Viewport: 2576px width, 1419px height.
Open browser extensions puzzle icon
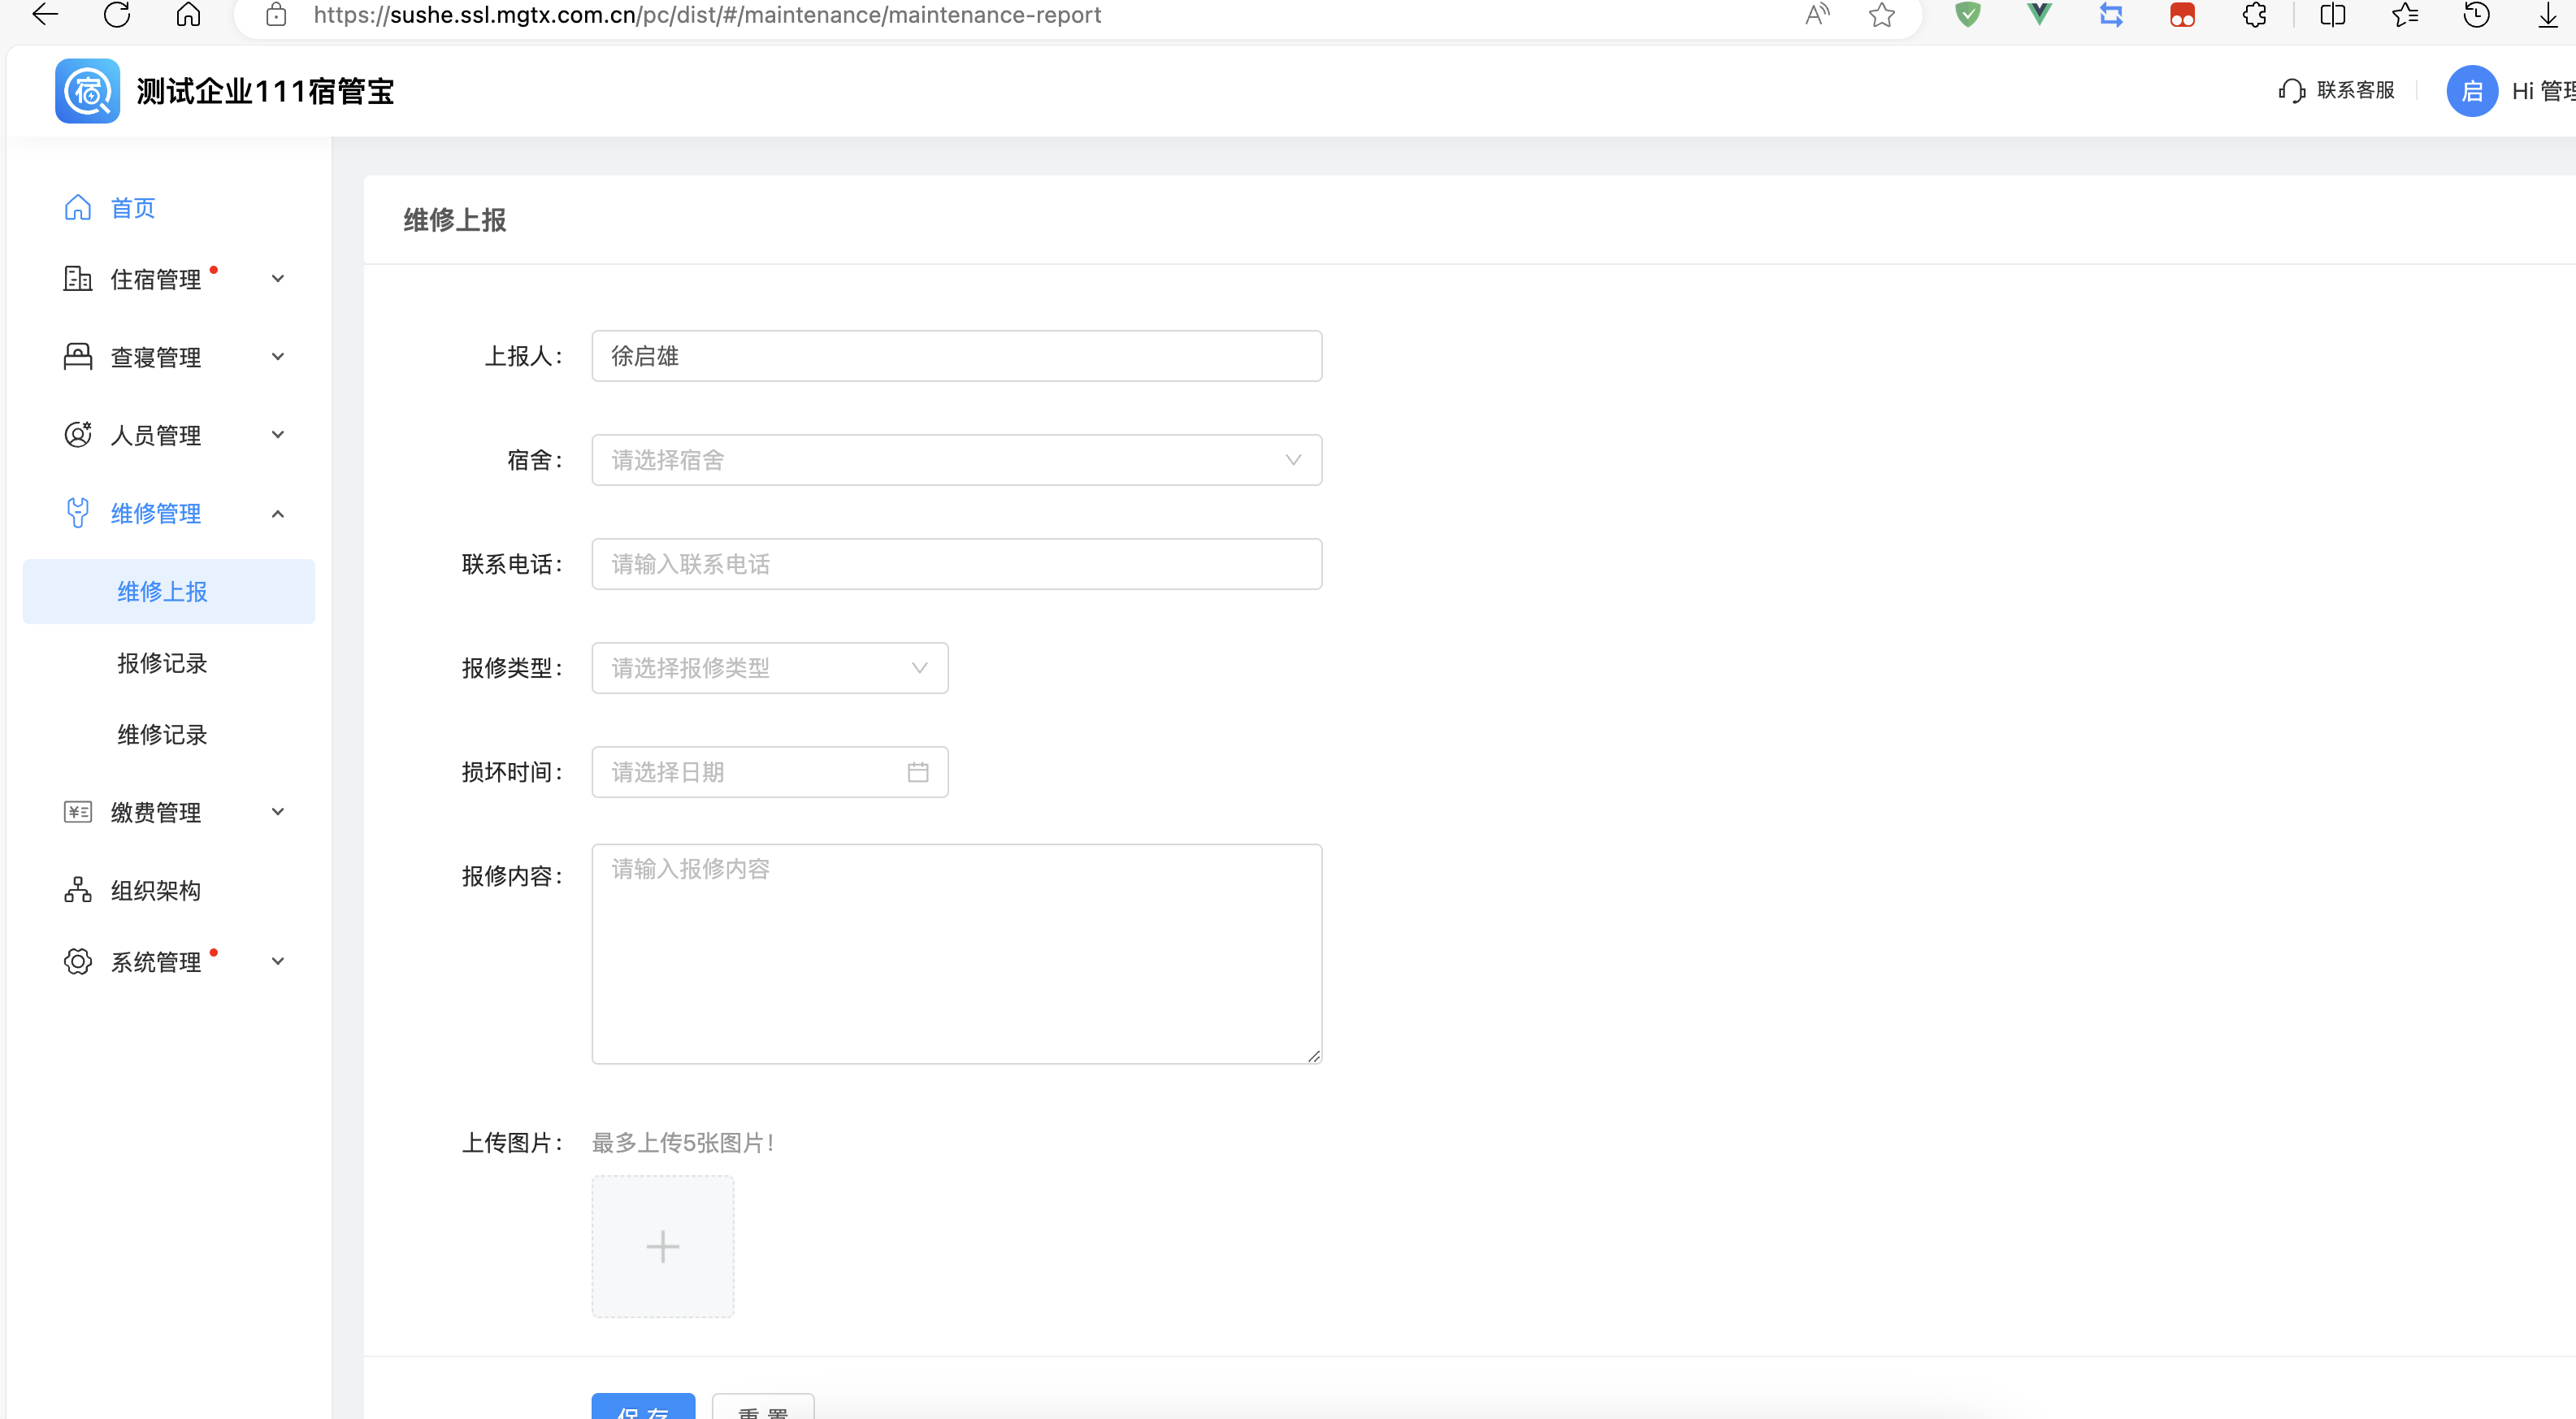coord(2254,14)
